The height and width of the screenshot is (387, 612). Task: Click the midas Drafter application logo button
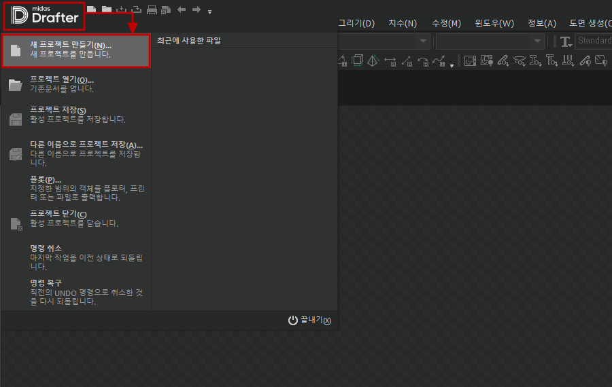pyautogui.click(x=44, y=16)
